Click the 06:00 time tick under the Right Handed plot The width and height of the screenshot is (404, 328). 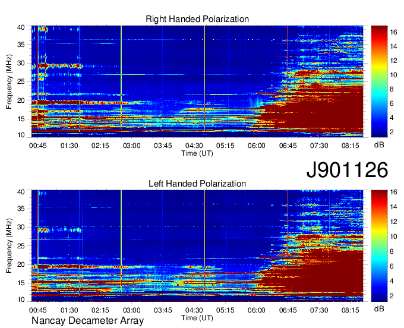257,146
